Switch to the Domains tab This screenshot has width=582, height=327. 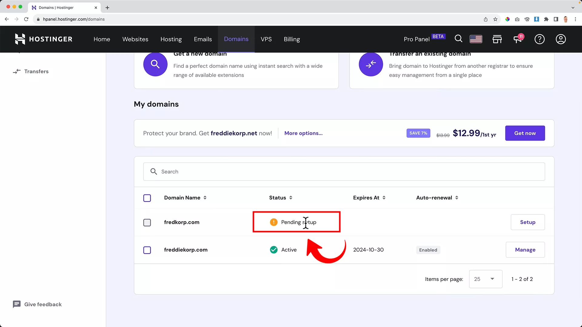[236, 39]
